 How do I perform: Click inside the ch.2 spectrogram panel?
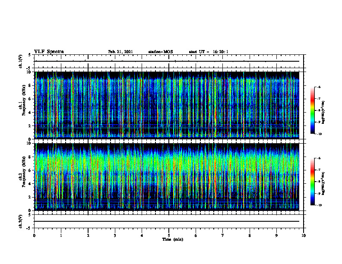tap(167, 177)
